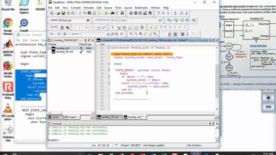The image size is (276, 155).
Task: Click the ModelSim M icon in toolbar
Action: pyautogui.click(x=122, y=13)
